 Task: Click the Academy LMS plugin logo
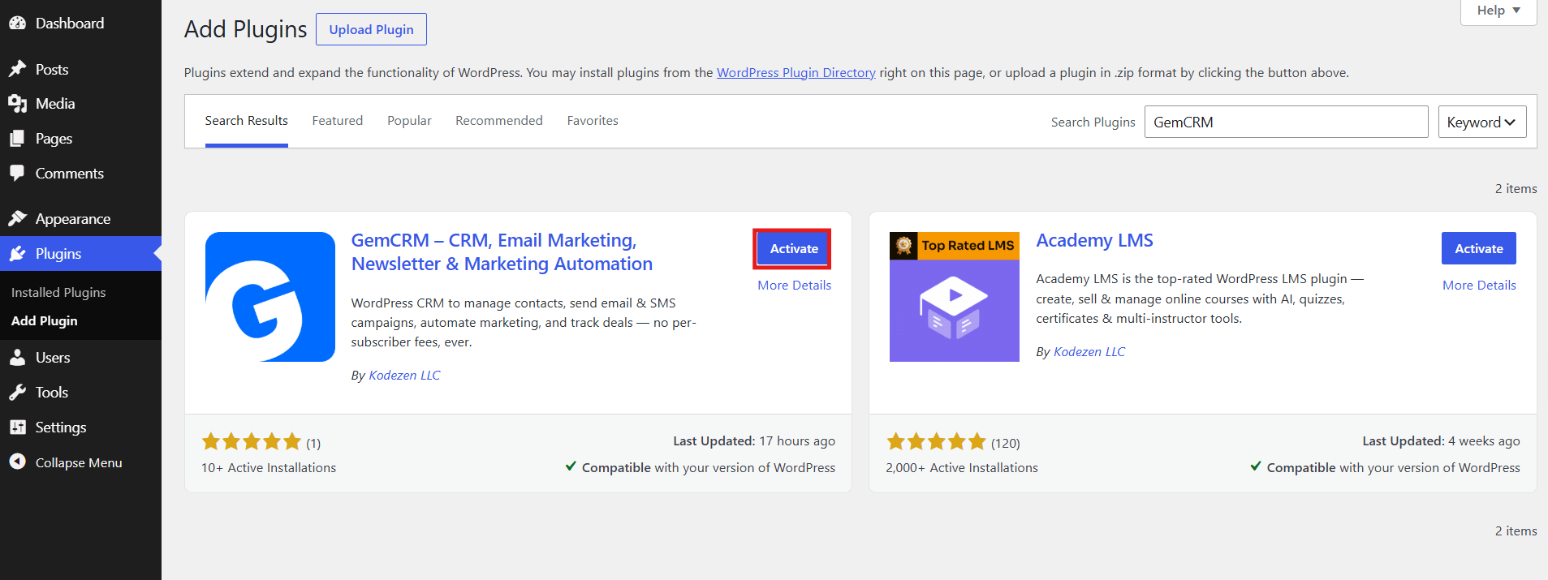(x=955, y=297)
